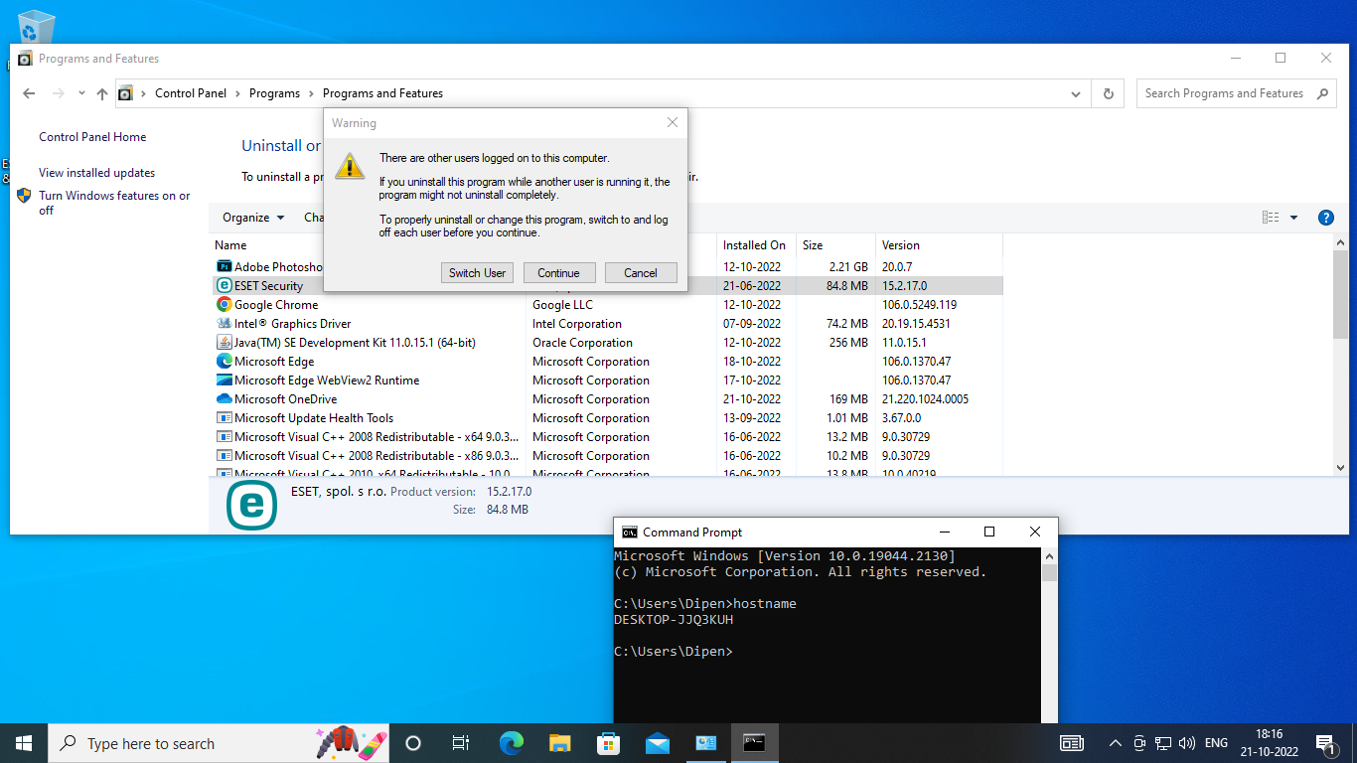The height and width of the screenshot is (763, 1357).
Task: Select Microsoft Visual C++ 2008 x86 entry
Action: point(377,456)
